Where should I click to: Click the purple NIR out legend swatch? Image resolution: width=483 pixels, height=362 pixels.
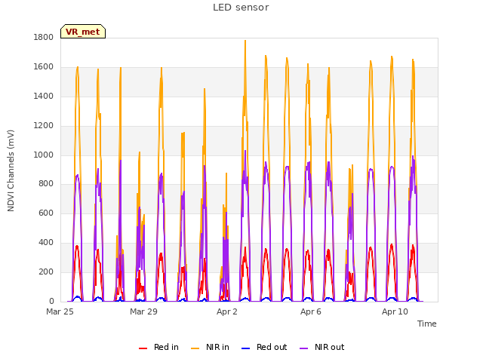[x=303, y=348]
